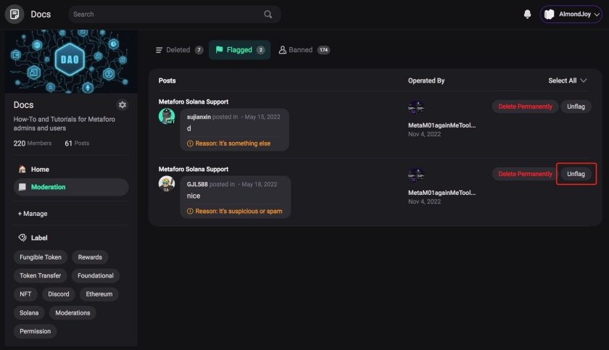This screenshot has height=350, width=609.
Task: Select the Fungible Token label
Action: pyautogui.click(x=41, y=257)
